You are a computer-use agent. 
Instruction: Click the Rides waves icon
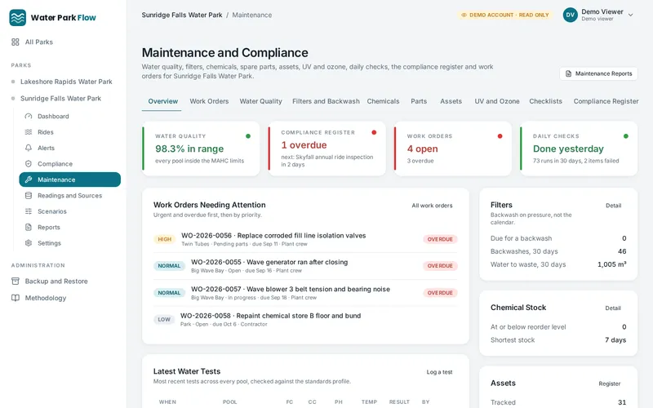click(x=29, y=132)
